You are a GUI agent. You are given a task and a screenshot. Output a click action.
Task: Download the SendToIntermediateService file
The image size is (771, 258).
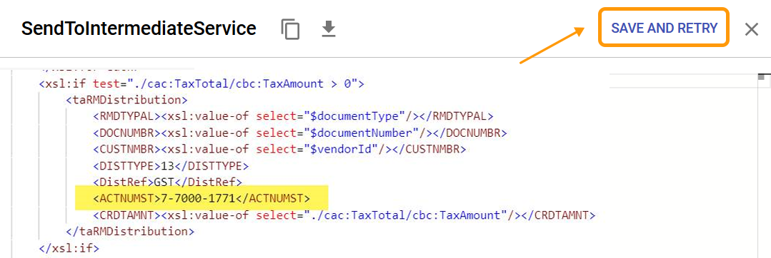click(329, 29)
